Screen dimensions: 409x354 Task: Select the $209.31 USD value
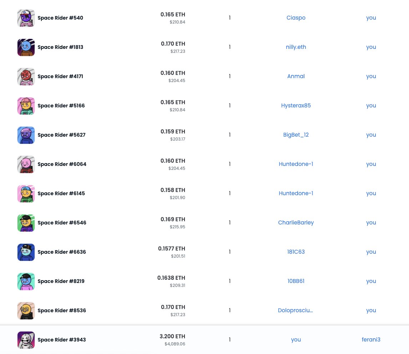click(178, 285)
